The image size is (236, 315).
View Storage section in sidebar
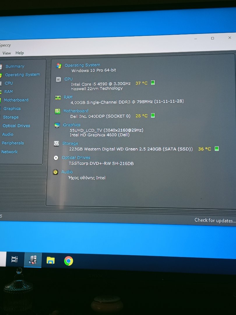coord(11,117)
